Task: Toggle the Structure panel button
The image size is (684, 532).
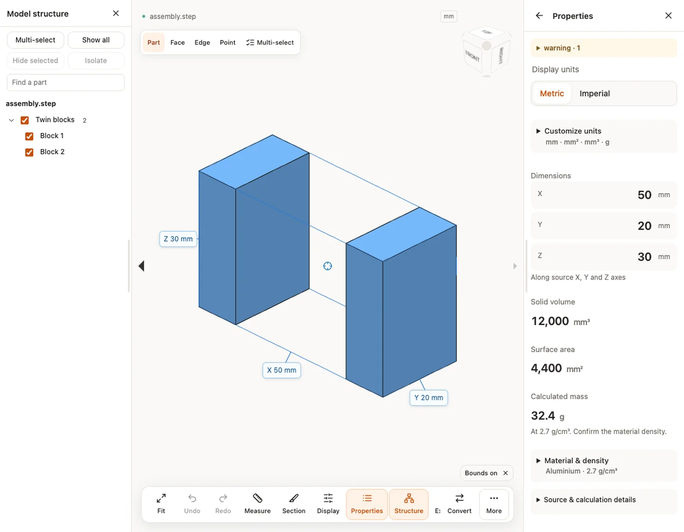Action: click(x=408, y=504)
